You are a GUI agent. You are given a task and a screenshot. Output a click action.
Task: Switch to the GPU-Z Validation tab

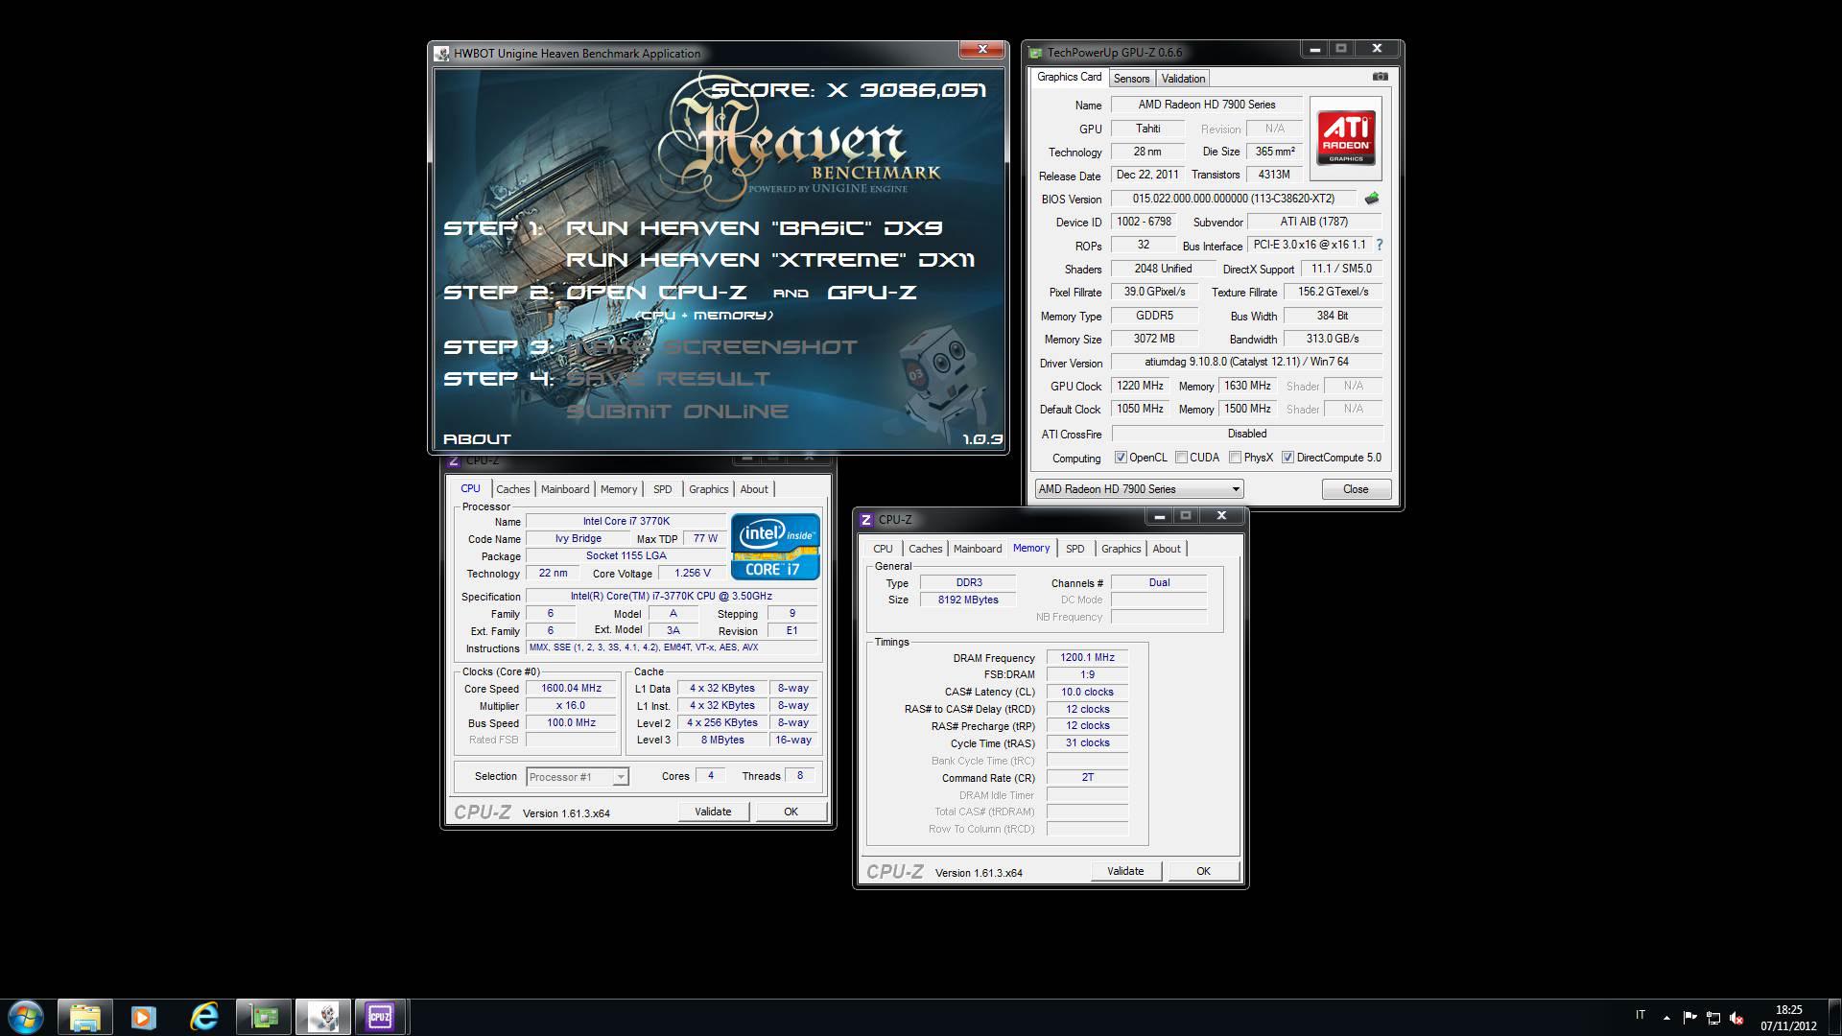tap(1182, 79)
